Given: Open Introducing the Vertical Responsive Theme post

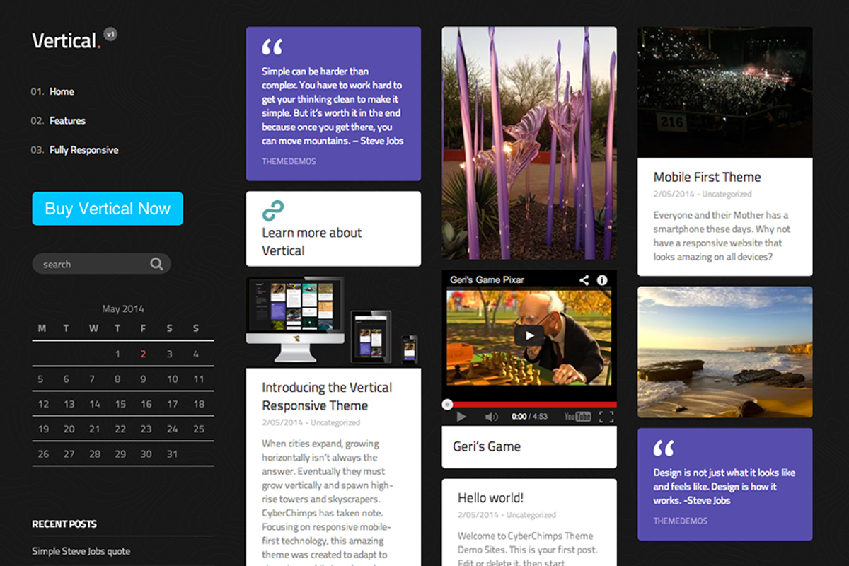Looking at the screenshot, I should [327, 396].
